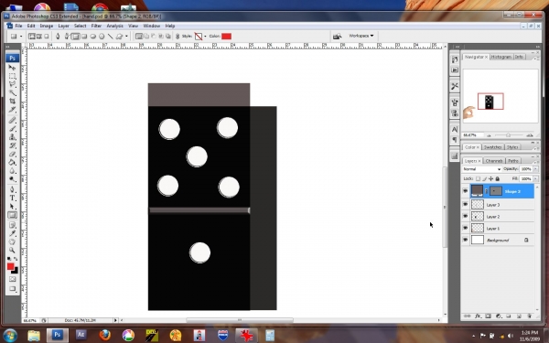Open the status bar info arrow

point(115,320)
